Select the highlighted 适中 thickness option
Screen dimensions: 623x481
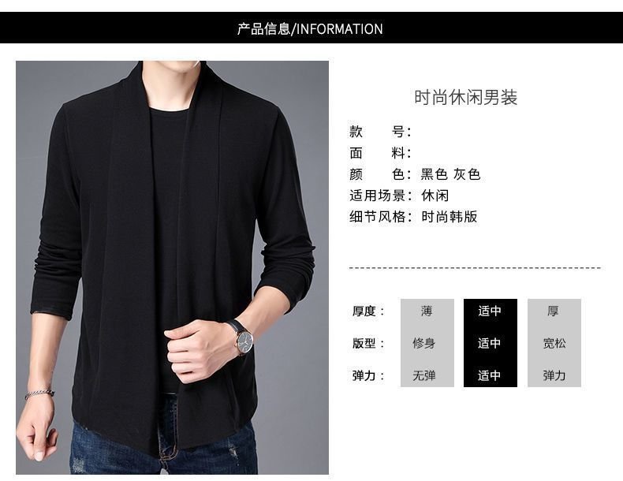pyautogui.click(x=490, y=311)
